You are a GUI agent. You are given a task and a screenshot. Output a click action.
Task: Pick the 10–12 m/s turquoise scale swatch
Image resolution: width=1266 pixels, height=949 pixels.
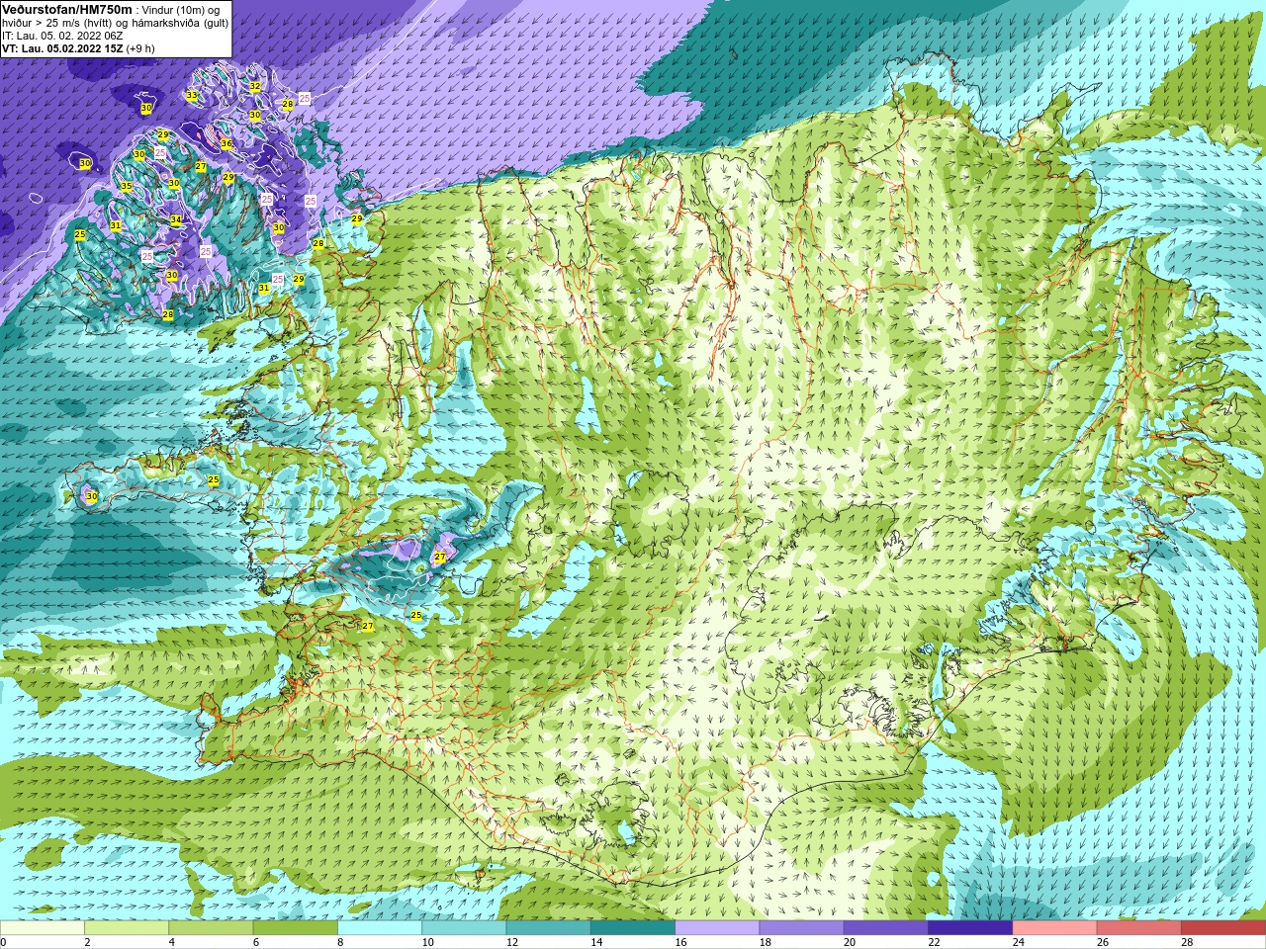point(464,928)
